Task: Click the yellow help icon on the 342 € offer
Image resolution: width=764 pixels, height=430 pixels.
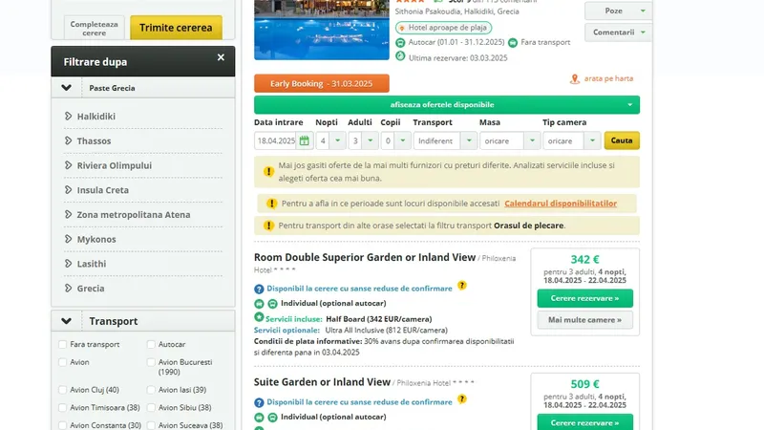Action: point(462,285)
